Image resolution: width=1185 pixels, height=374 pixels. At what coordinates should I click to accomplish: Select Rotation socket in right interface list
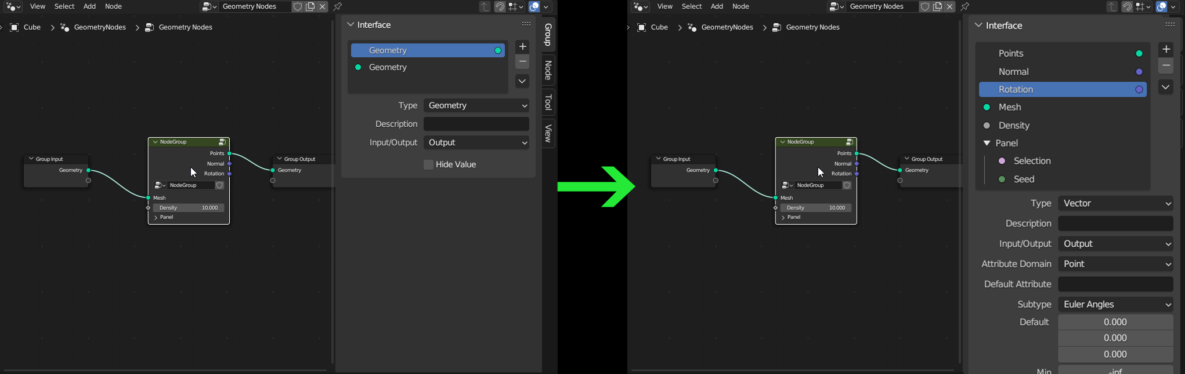click(x=1063, y=90)
